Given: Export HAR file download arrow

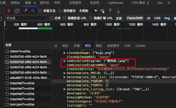Looking at the screenshot, I should coord(118,11).
